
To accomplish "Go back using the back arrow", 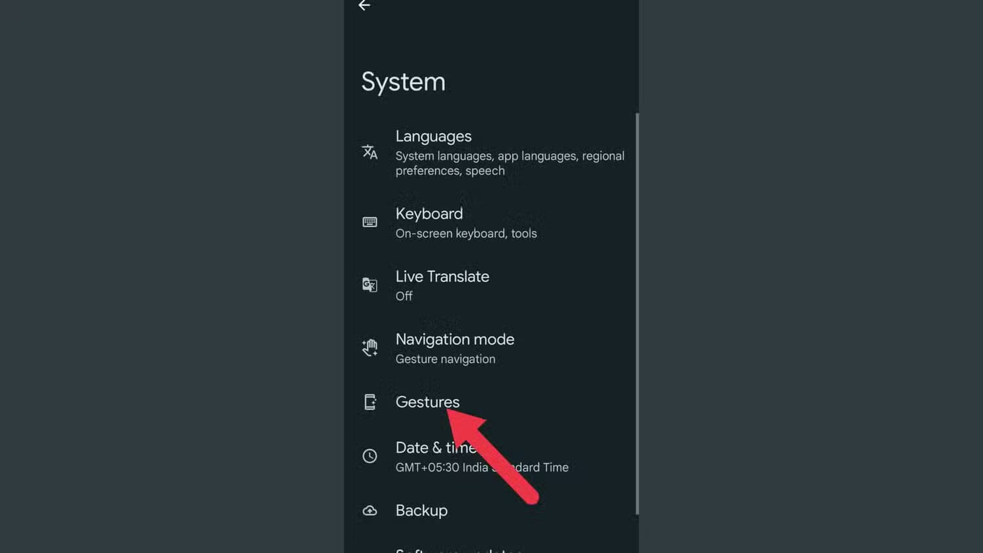I will click(x=364, y=5).
